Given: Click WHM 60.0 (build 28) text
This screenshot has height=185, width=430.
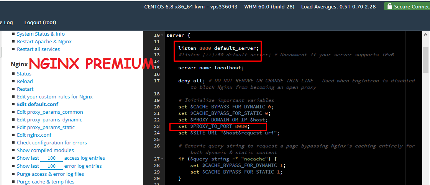Looking at the screenshot, I should [x=269, y=7].
